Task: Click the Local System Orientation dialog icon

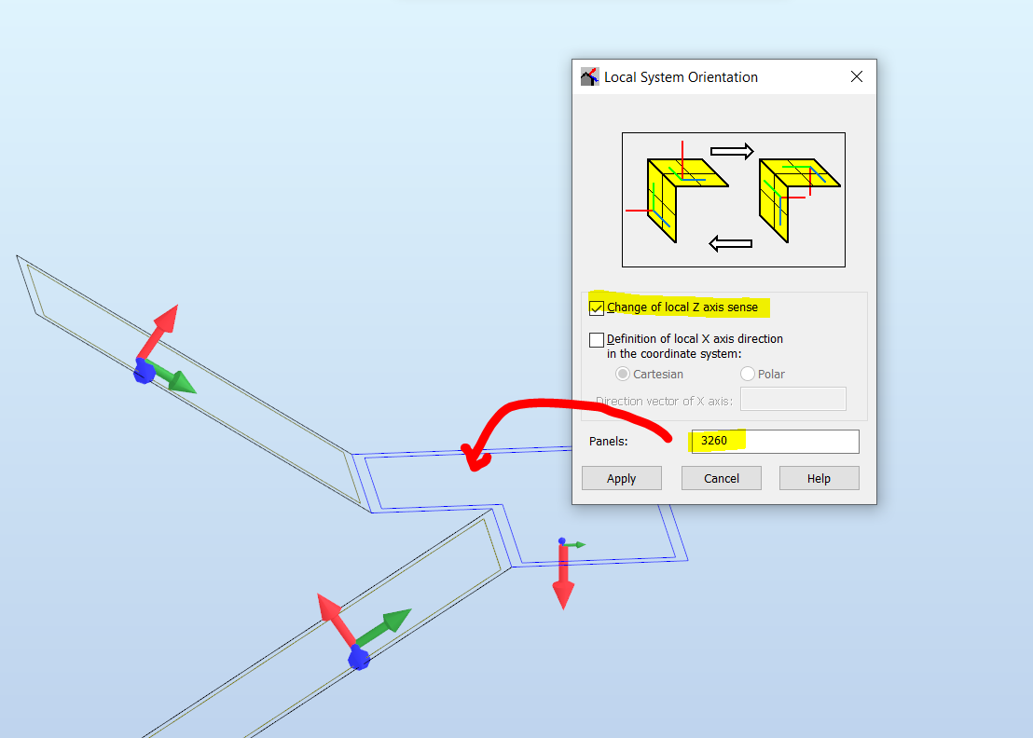Action: (x=589, y=76)
